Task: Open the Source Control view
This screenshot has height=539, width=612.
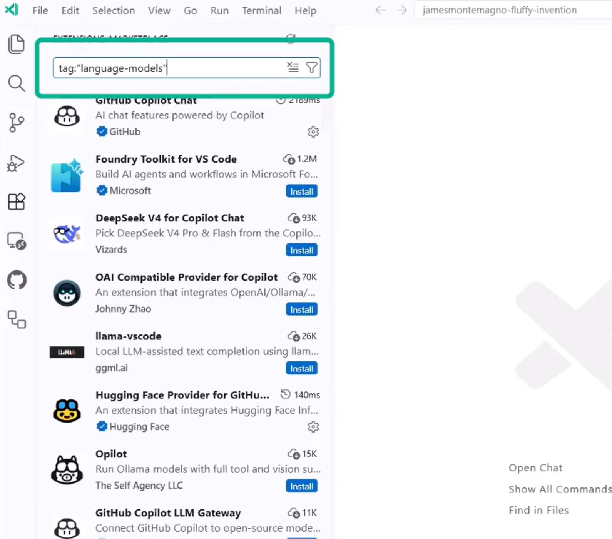Action: click(16, 123)
